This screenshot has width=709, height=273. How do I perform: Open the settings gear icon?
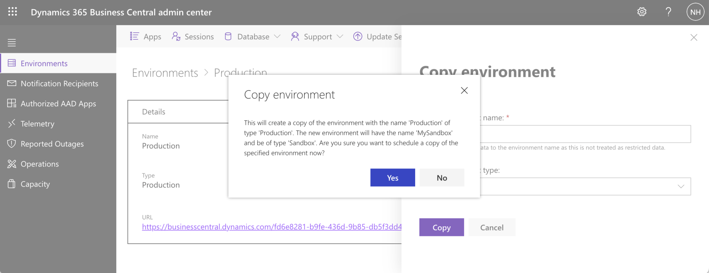click(642, 12)
